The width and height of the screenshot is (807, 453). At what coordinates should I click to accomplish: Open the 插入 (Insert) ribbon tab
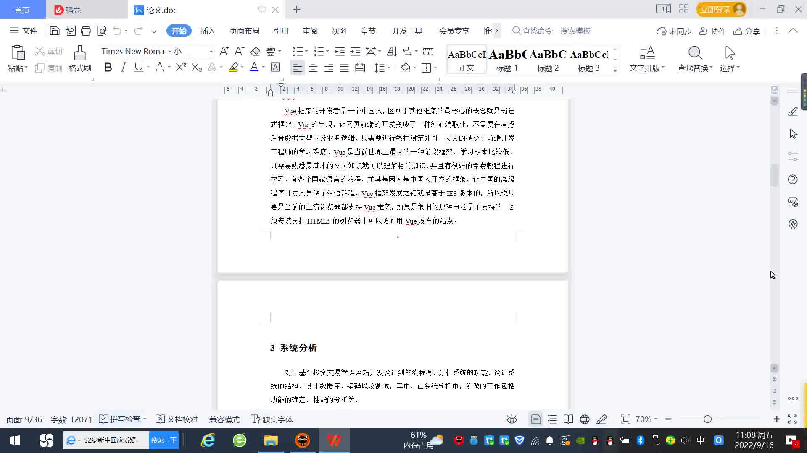(208, 31)
